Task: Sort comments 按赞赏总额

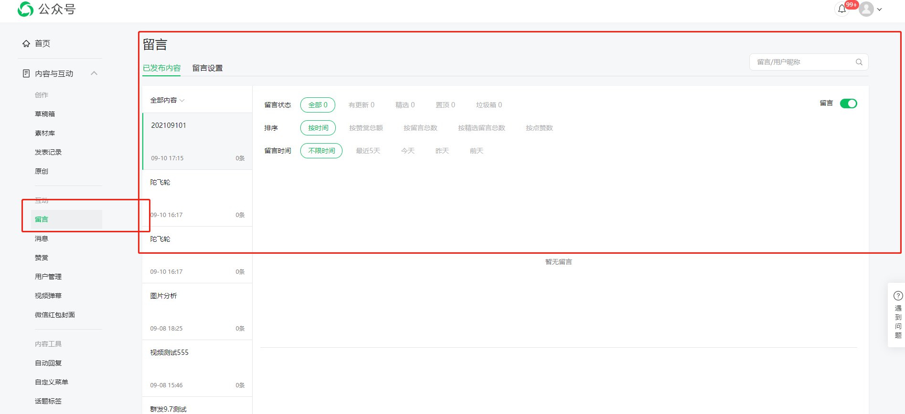Action: coord(366,128)
